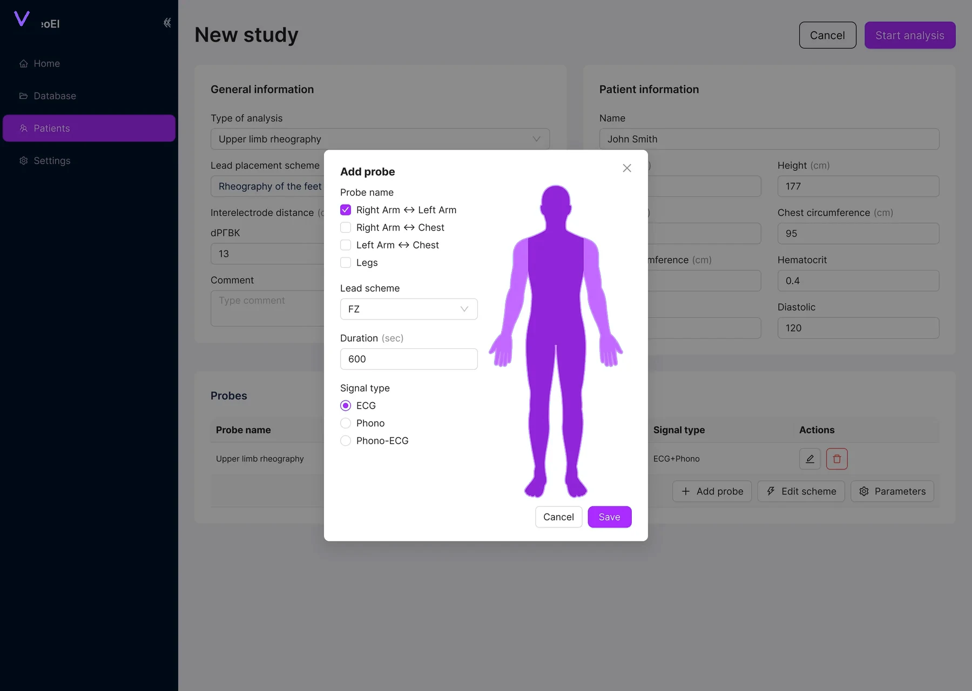Close the Add probe dialog
This screenshot has width=972, height=691.
point(626,168)
